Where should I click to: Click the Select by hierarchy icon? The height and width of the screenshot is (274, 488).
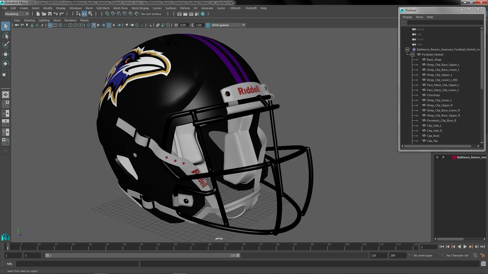[78, 14]
